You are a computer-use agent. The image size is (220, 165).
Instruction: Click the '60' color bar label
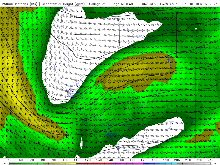click(21, 160)
